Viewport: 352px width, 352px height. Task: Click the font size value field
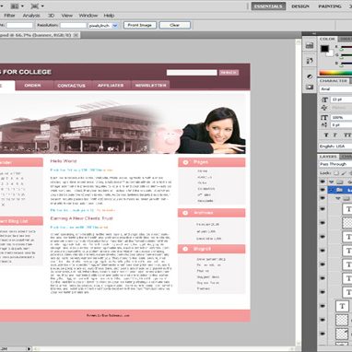(x=341, y=100)
